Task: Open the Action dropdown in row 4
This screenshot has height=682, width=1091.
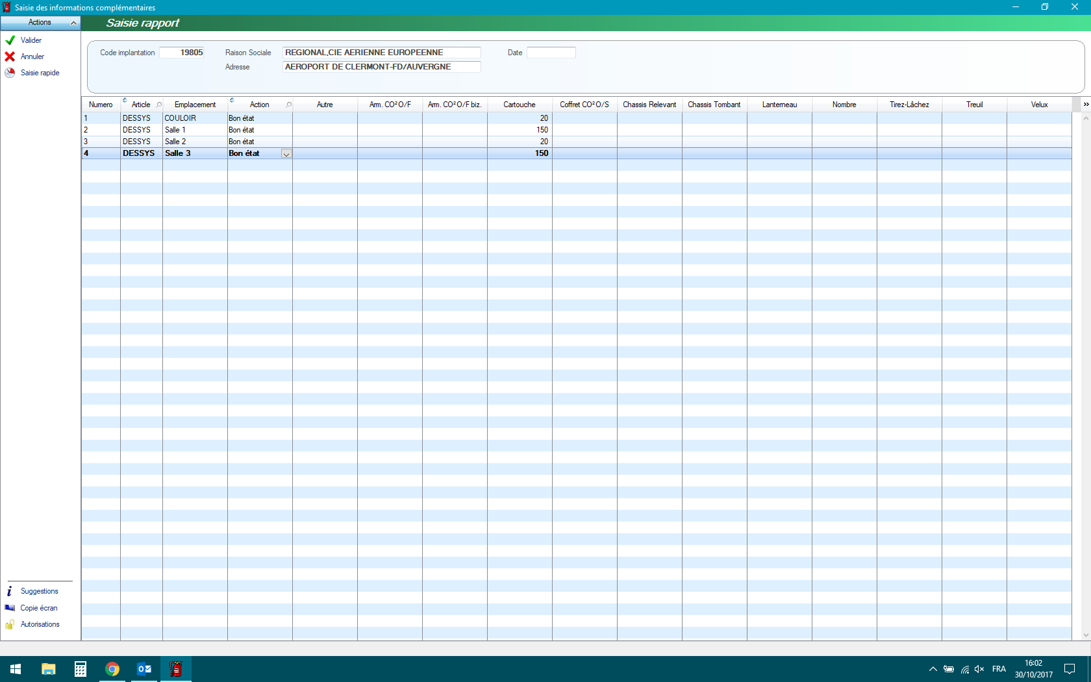Action: coord(286,154)
